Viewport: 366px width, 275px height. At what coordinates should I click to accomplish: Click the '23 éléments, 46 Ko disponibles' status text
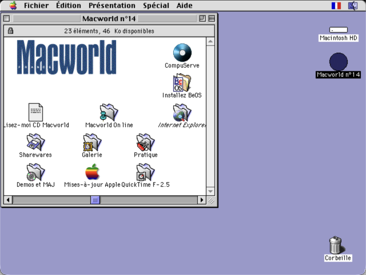click(x=109, y=31)
